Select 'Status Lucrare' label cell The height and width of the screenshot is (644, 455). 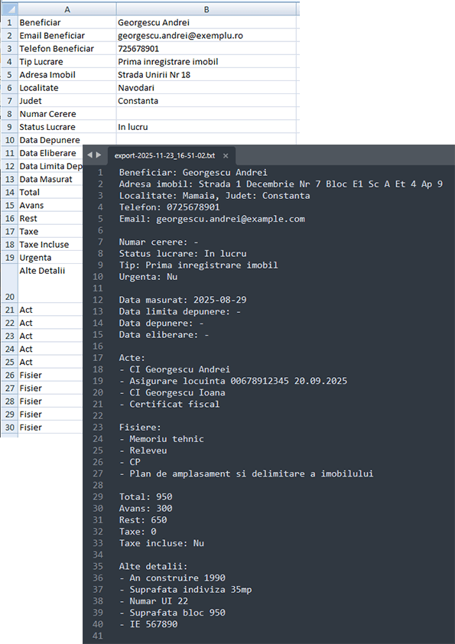click(x=67, y=127)
